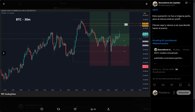Reply using the comment icon in the side panel
Viewport: 195px width, 112px height.
click(x=155, y=85)
